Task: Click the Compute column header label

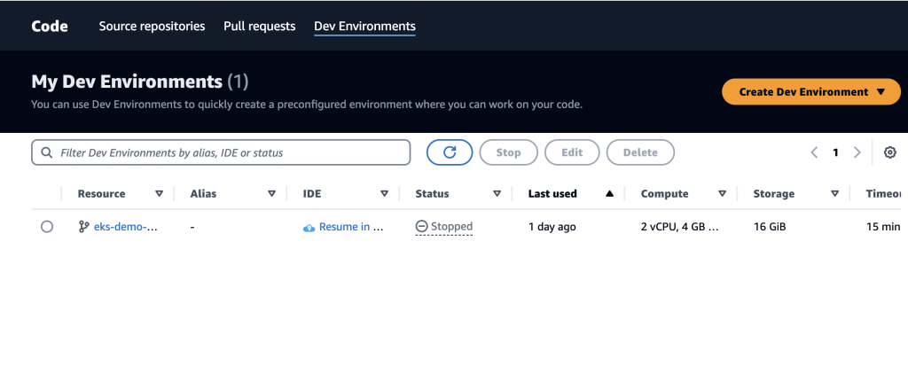Action: coord(664,194)
